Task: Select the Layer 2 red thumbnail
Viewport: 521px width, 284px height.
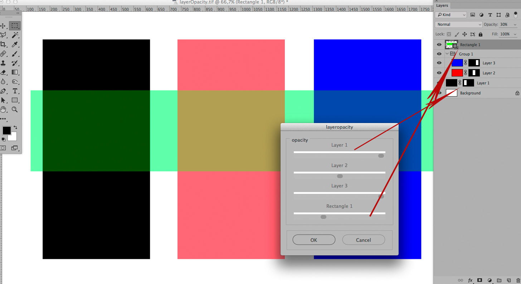Action: pos(457,73)
